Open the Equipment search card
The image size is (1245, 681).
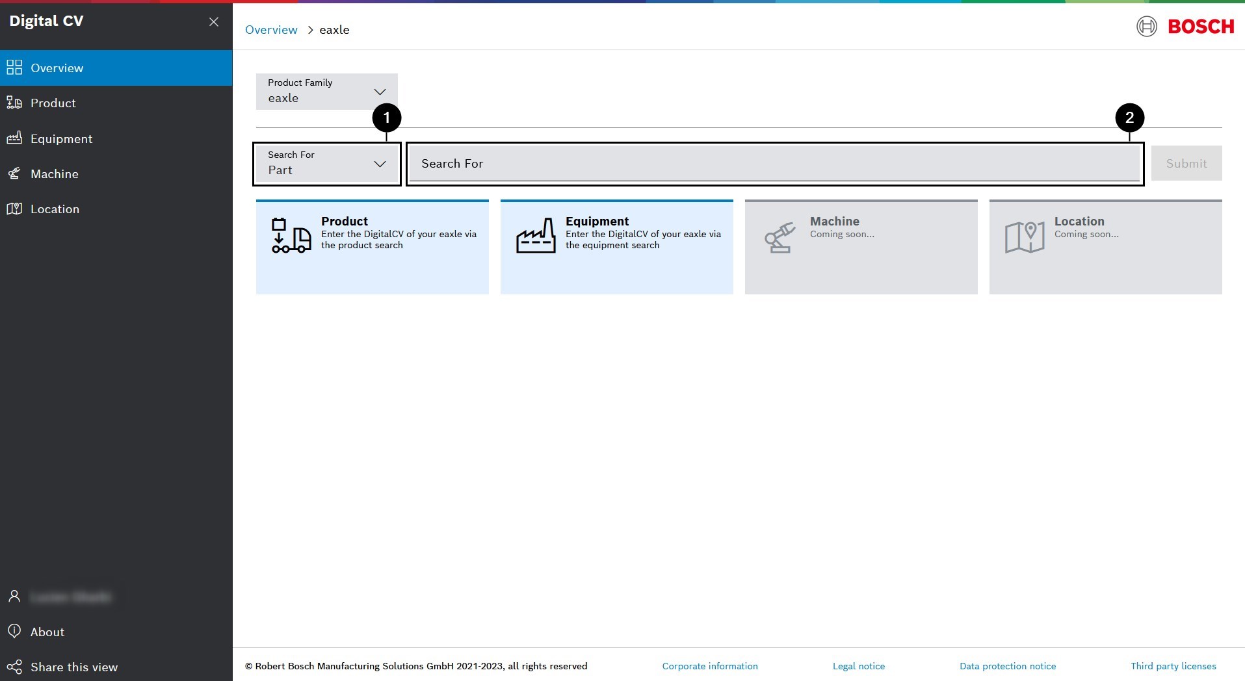pyautogui.click(x=617, y=247)
